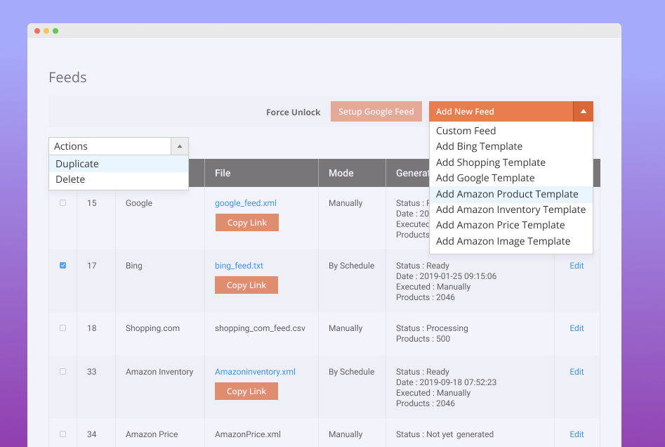
Task: Edit the Amazon Inventory feed
Action: tap(576, 372)
